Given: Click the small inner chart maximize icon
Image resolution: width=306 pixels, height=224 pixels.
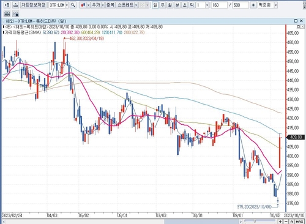Looking at the screenshot, I should pyautogui.click(x=298, y=26).
